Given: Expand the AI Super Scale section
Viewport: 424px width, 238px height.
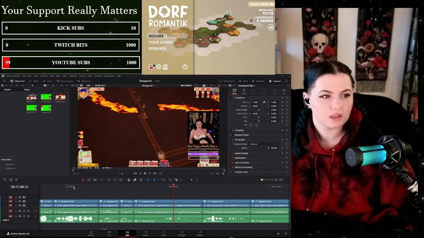Looking at the screenshot, I should [x=241, y=172].
